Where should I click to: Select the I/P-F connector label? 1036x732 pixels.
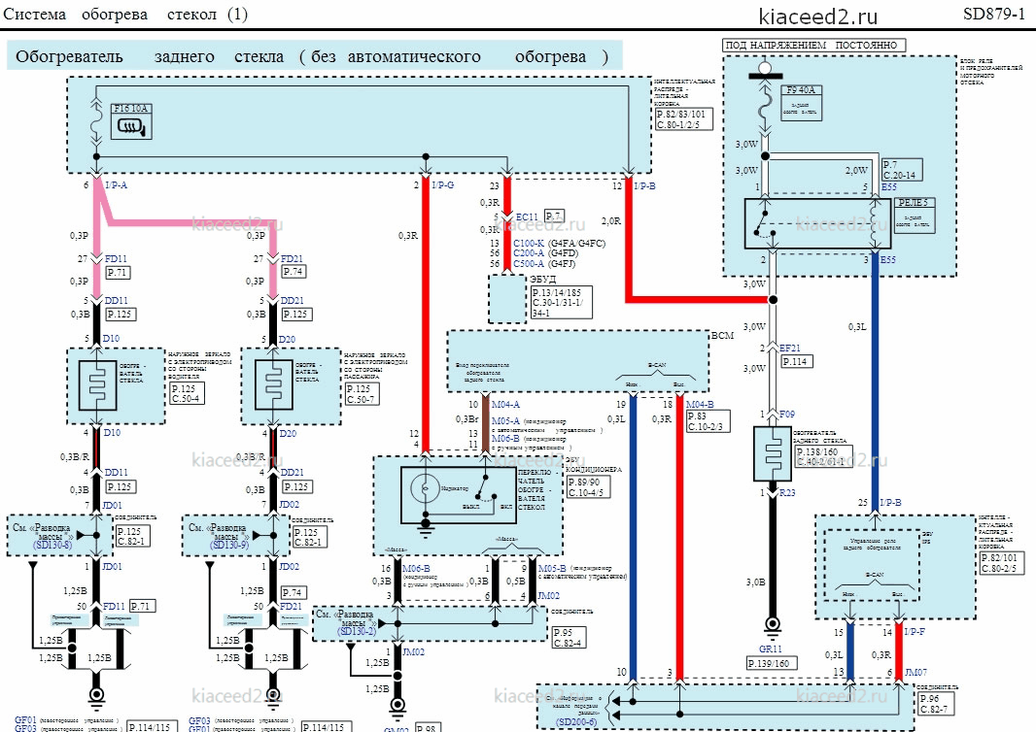[914, 632]
